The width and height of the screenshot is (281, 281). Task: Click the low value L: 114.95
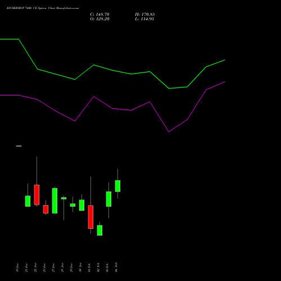(144, 19)
